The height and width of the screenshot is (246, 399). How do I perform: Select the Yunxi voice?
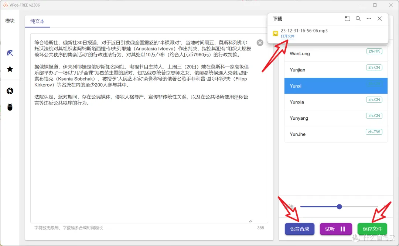[x=336, y=86]
